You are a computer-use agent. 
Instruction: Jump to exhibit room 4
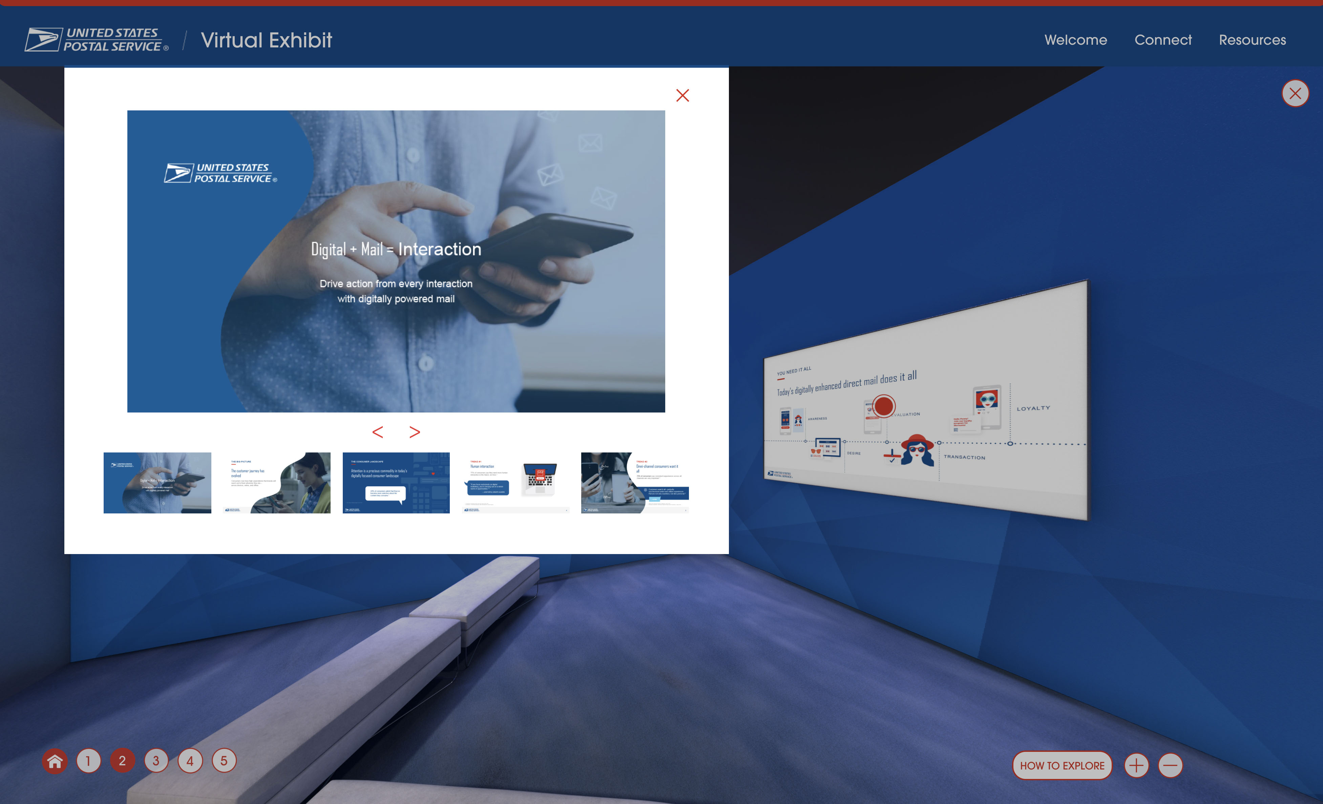pos(190,761)
